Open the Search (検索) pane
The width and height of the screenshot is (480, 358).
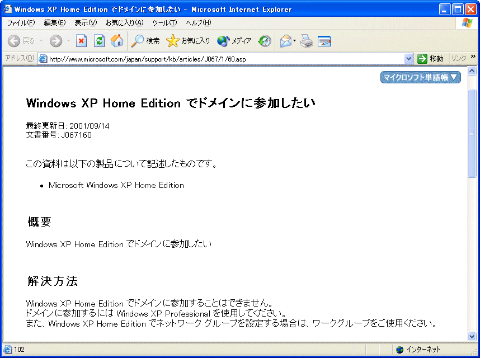pyautogui.click(x=145, y=41)
